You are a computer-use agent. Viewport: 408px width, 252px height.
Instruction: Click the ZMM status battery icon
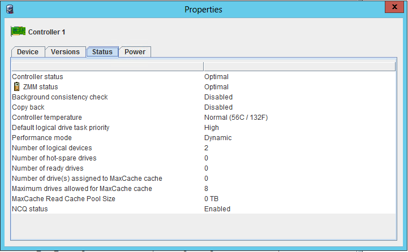pos(16,87)
